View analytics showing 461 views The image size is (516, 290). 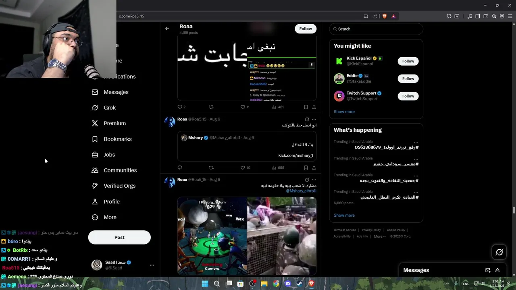(278, 107)
